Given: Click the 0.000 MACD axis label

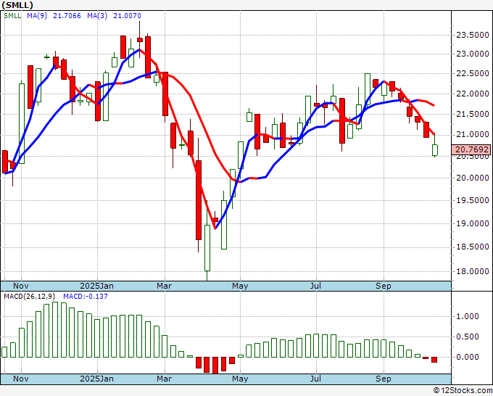Looking at the screenshot, I should coord(468,357).
